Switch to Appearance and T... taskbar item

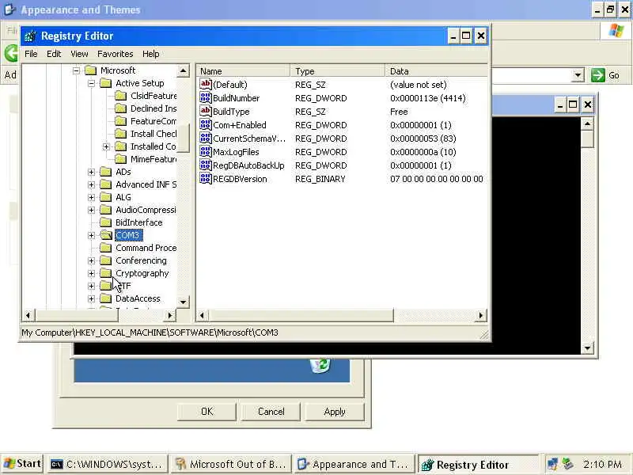[x=354, y=465]
